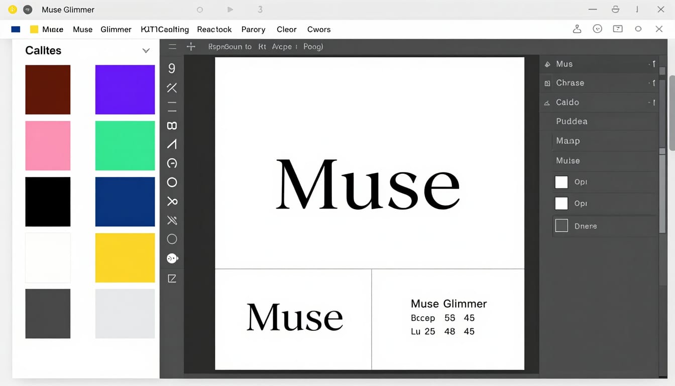Expand the Chrase row's right-side marker
The width and height of the screenshot is (675, 386).
[x=652, y=83]
